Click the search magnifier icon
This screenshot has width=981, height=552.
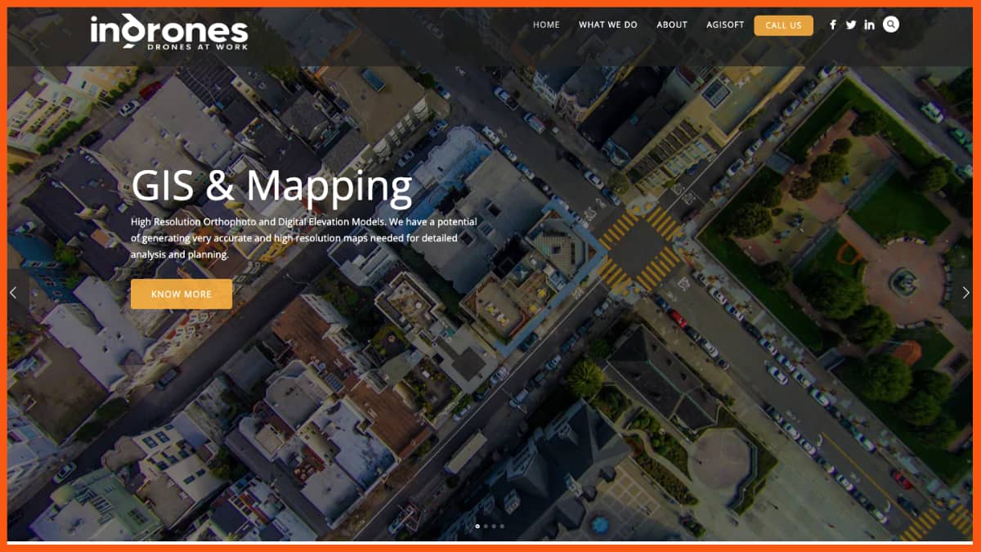(x=891, y=25)
